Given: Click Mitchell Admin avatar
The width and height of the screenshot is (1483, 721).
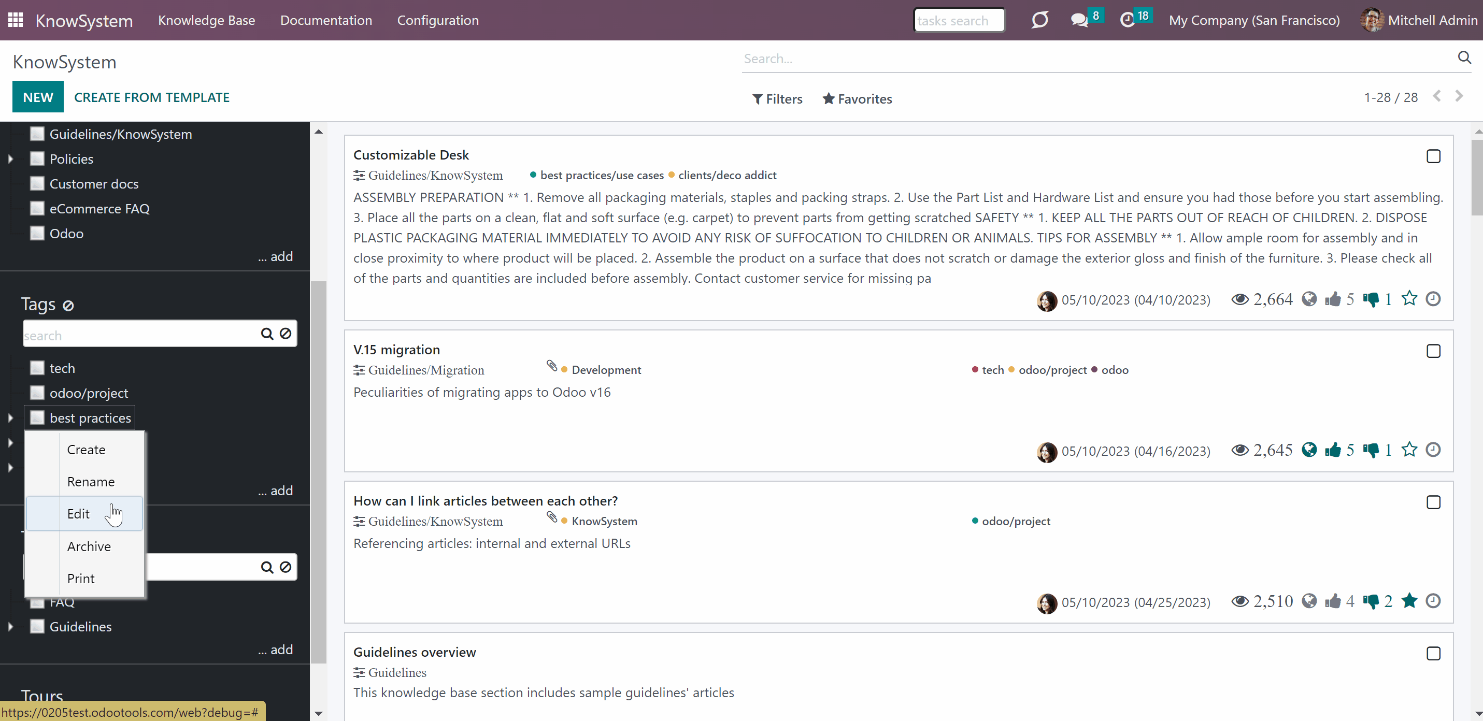Looking at the screenshot, I should tap(1372, 20).
